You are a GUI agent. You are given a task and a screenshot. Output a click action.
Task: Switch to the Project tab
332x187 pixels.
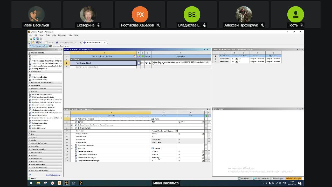(x=50, y=42)
